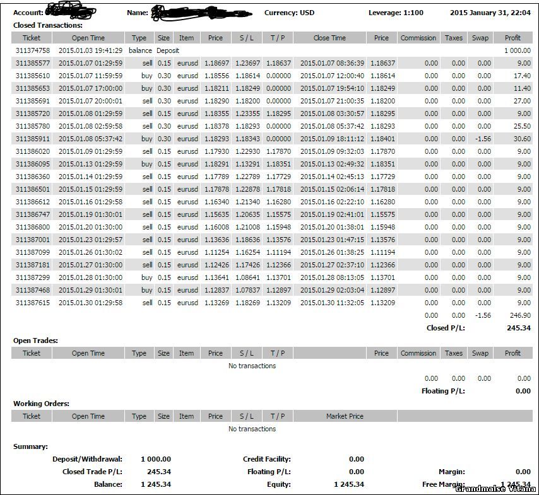Click the 'Closed P/L:' label below table

click(446, 328)
